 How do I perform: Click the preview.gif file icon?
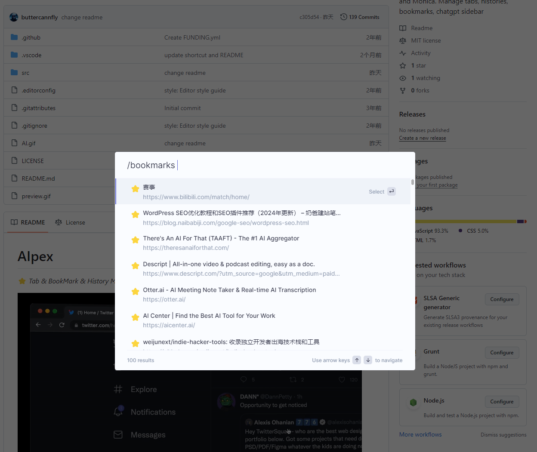[14, 196]
